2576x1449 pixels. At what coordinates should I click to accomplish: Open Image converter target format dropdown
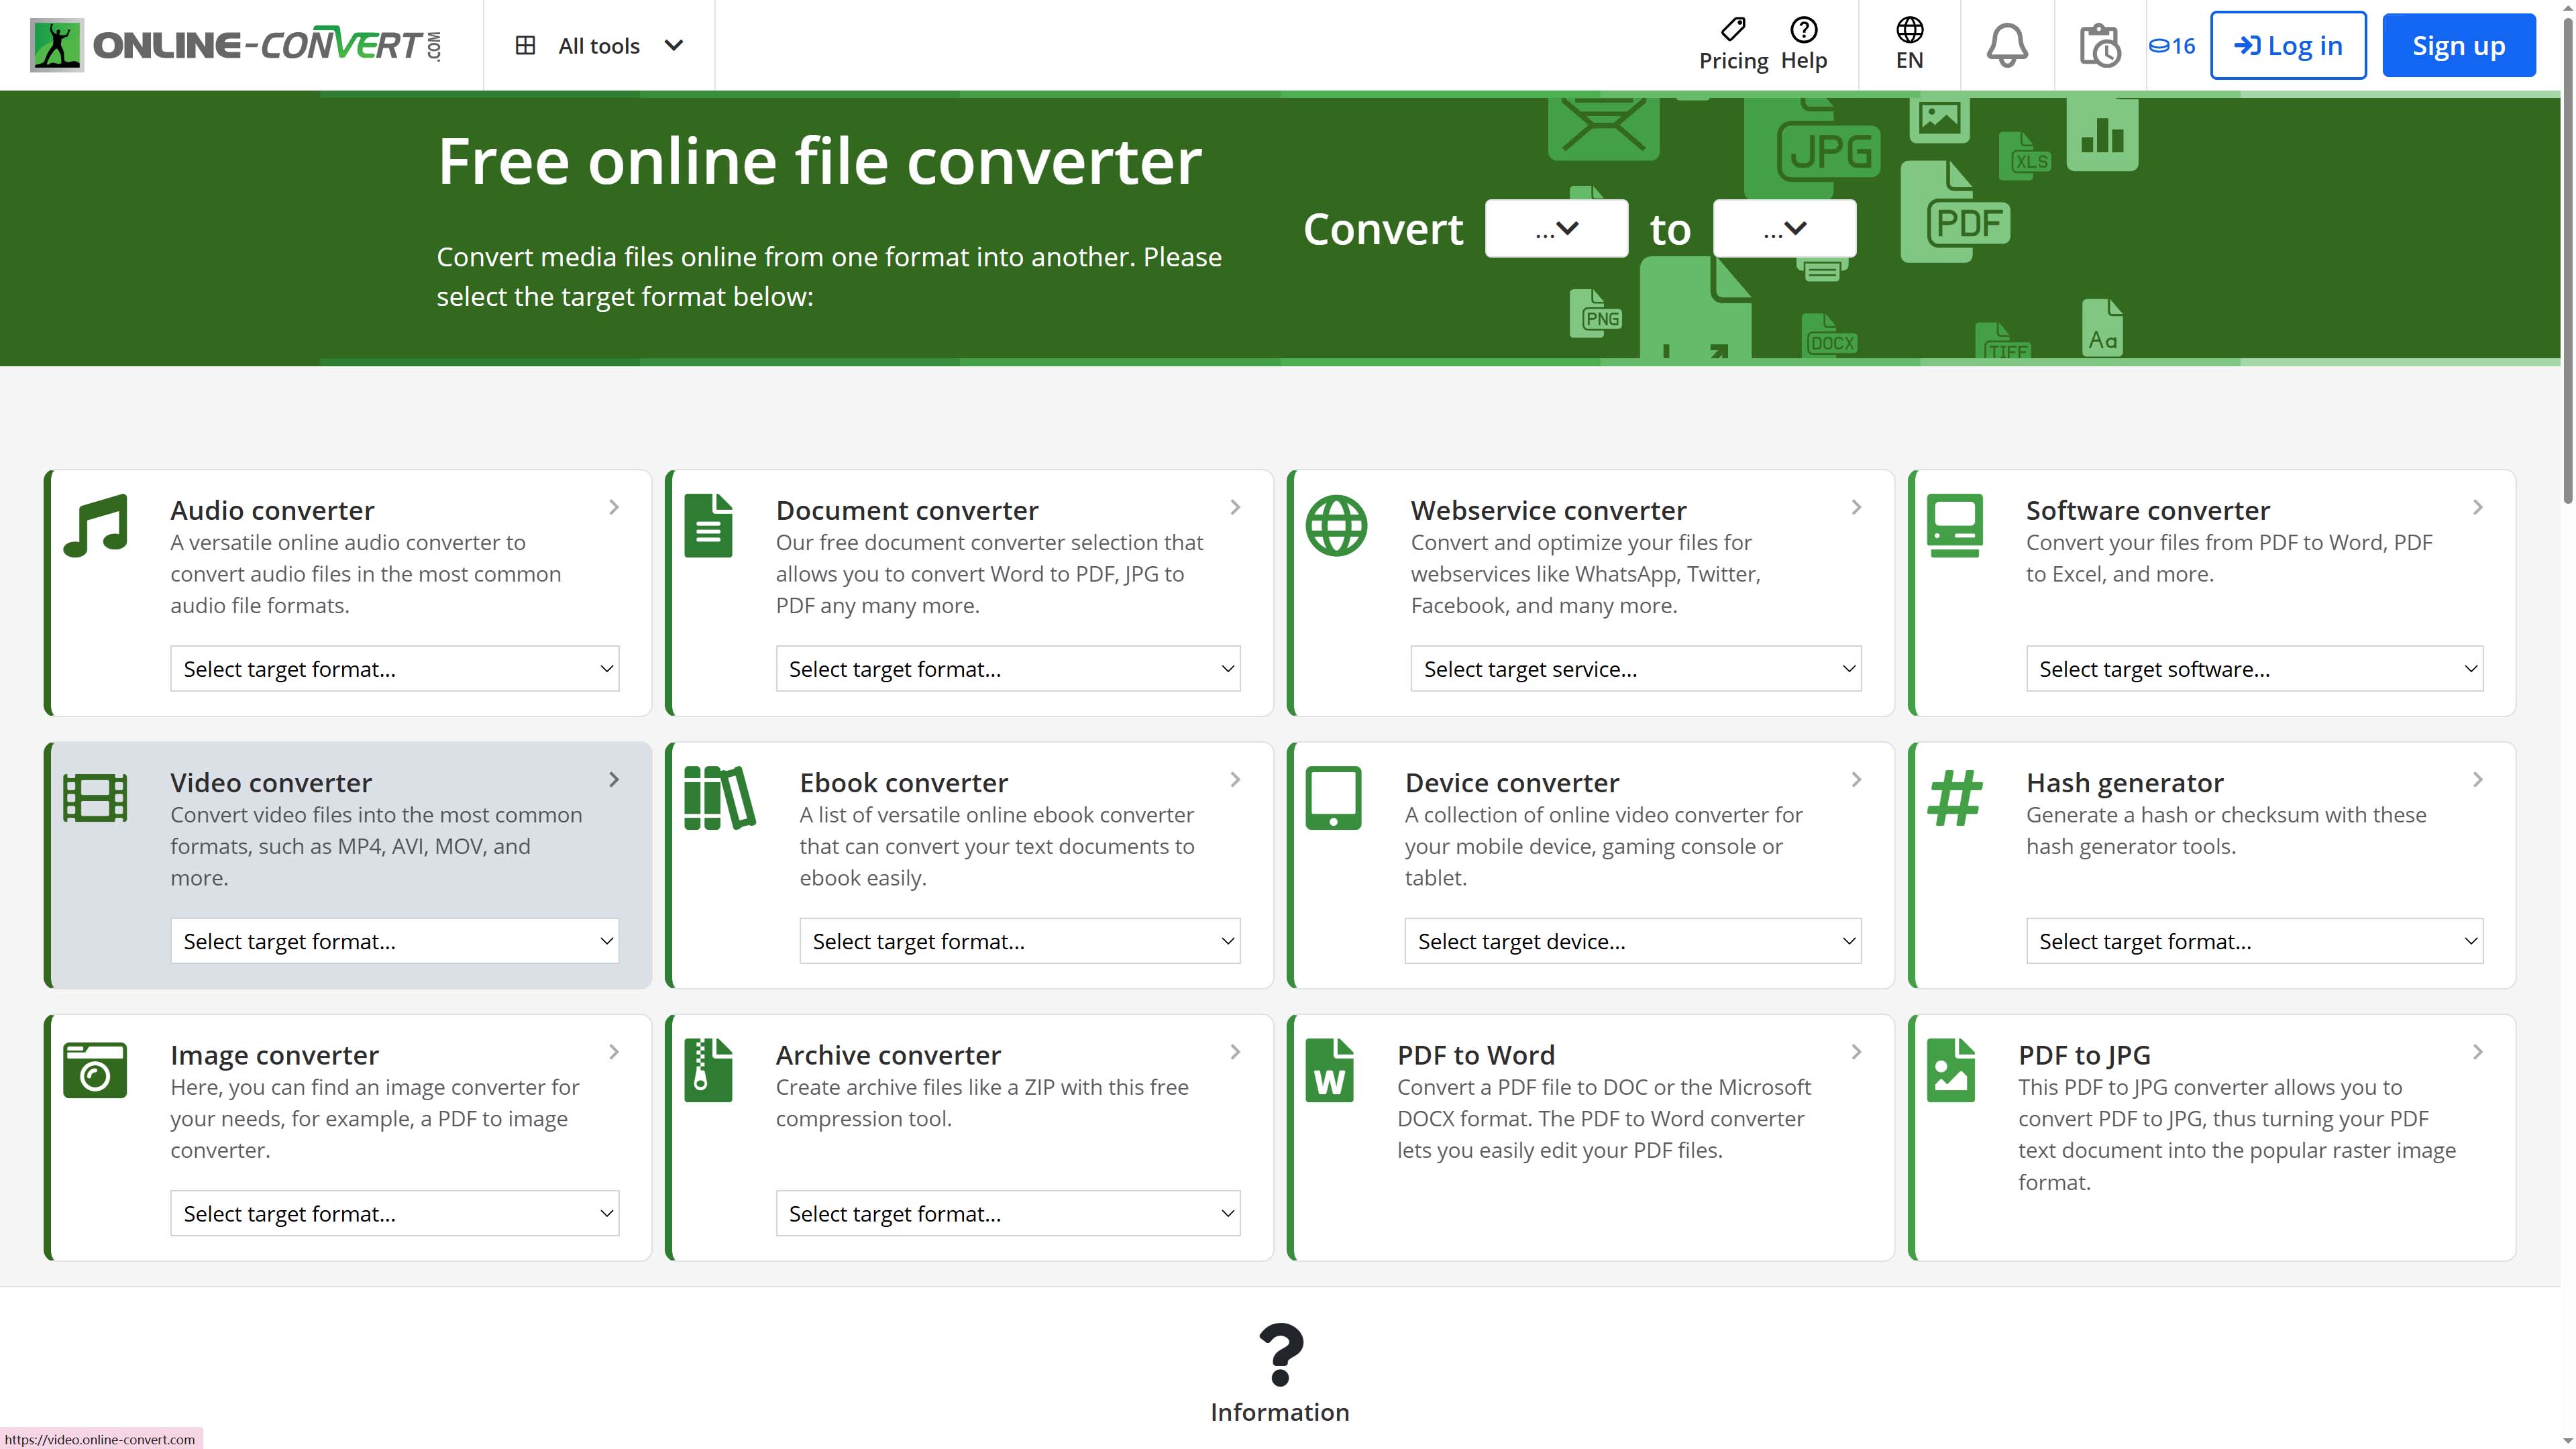395,1213
